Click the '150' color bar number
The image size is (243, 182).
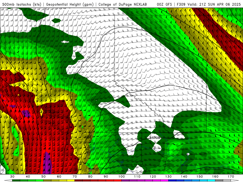point(200,177)
